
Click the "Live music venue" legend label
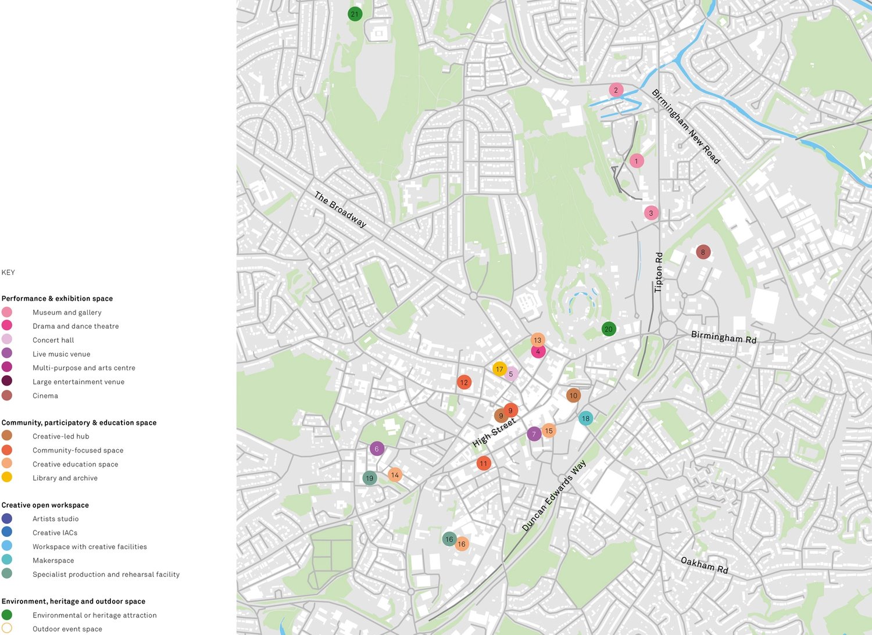61,354
